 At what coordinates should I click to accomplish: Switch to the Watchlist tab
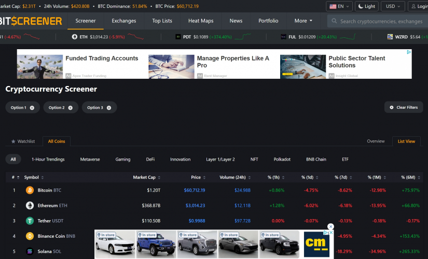pos(23,141)
